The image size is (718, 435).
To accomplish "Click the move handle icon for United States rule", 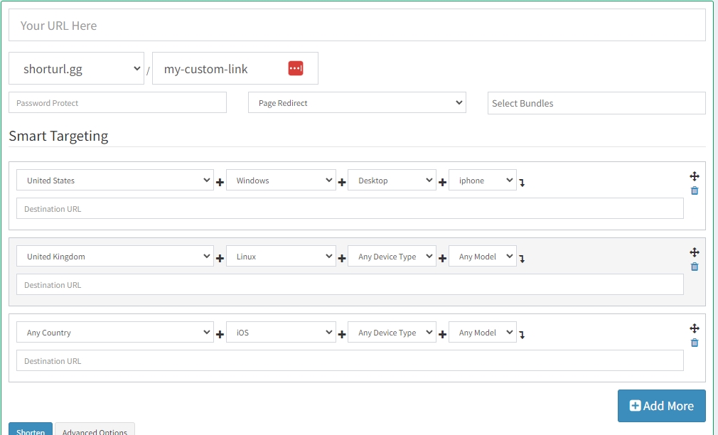I will click(x=695, y=176).
